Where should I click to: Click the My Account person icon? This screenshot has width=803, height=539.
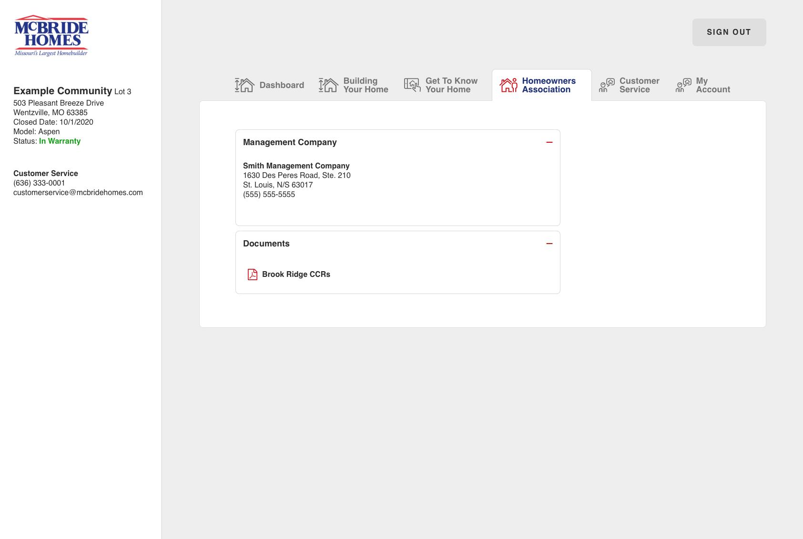point(683,85)
